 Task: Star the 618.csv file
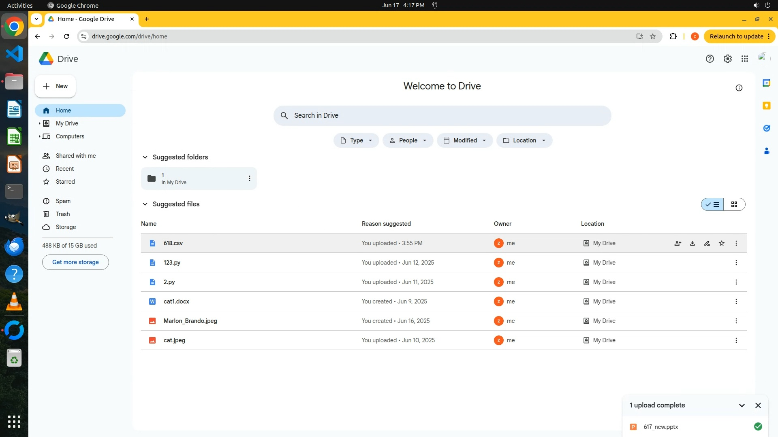[x=722, y=243]
